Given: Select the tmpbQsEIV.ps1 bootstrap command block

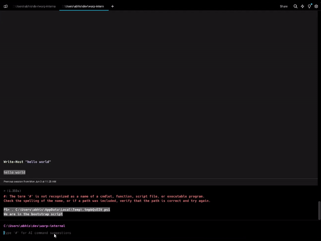Looking at the screenshot, I should [57, 209].
